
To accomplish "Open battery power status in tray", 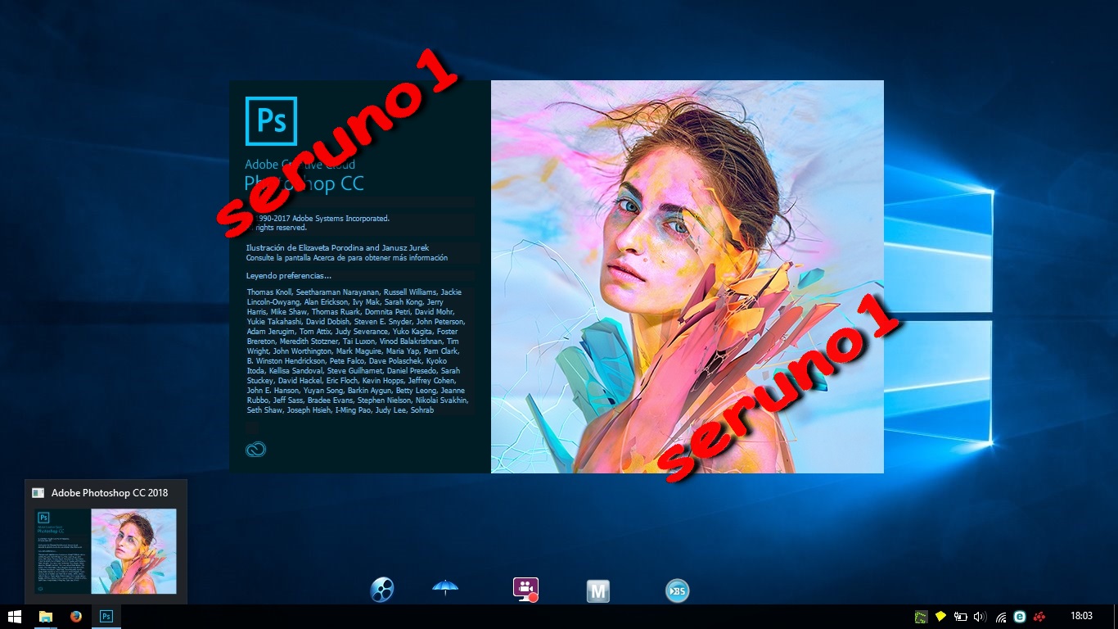I will [961, 617].
